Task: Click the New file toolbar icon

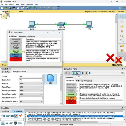Action: click(x=2, y=8)
